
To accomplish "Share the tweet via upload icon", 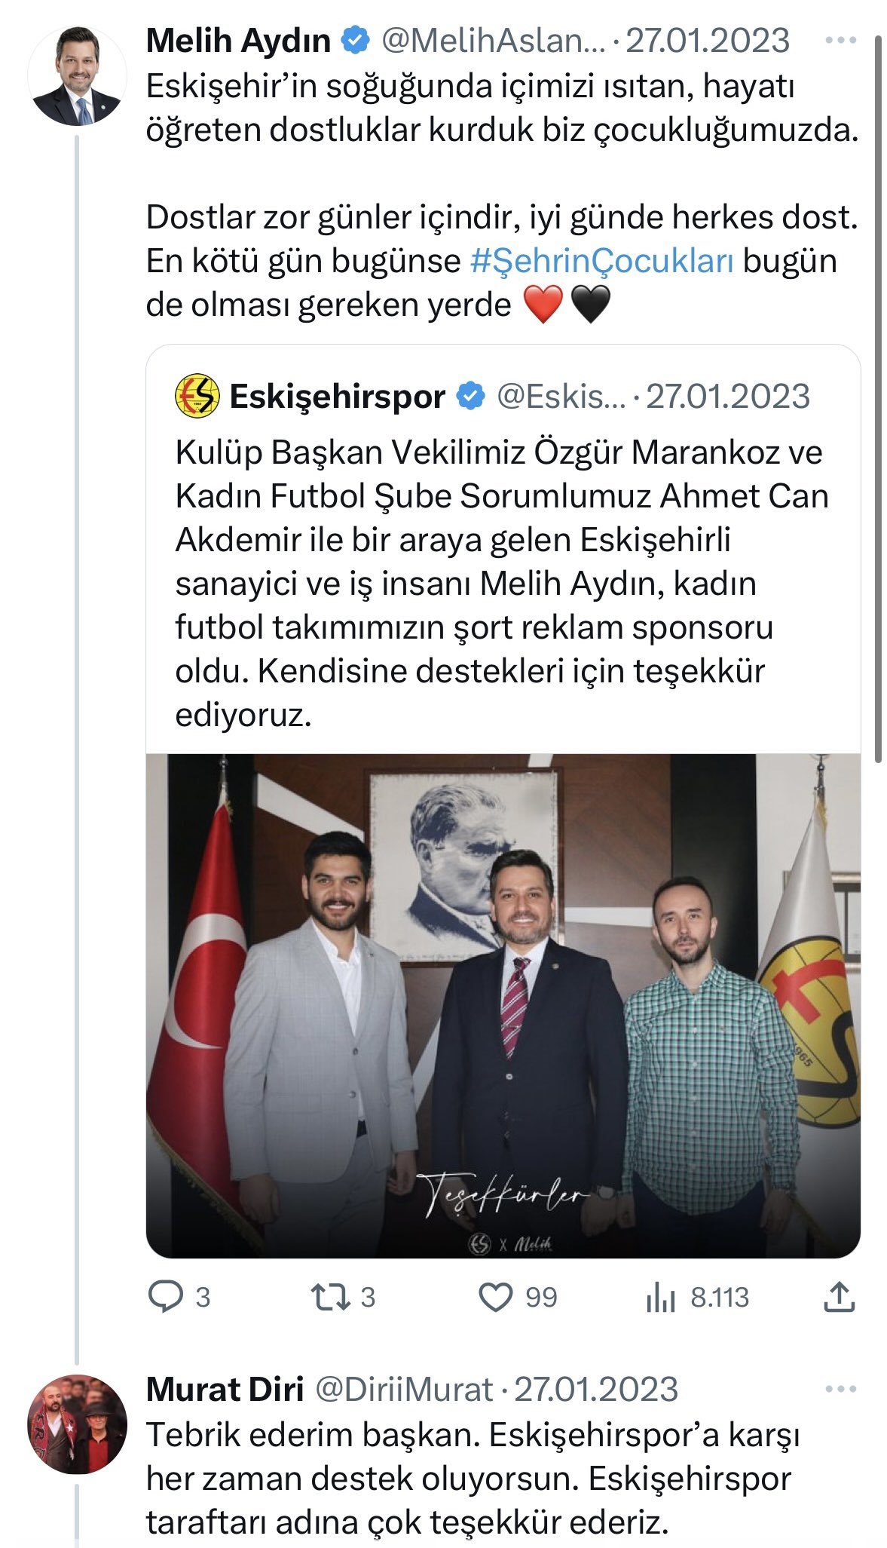I will (x=839, y=1296).
